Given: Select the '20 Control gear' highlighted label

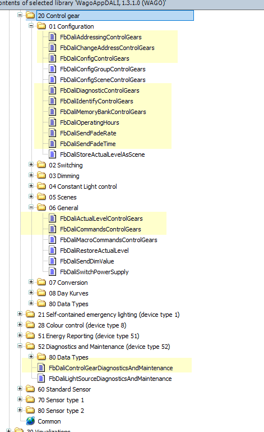Looking at the screenshot, I should [115, 15].
